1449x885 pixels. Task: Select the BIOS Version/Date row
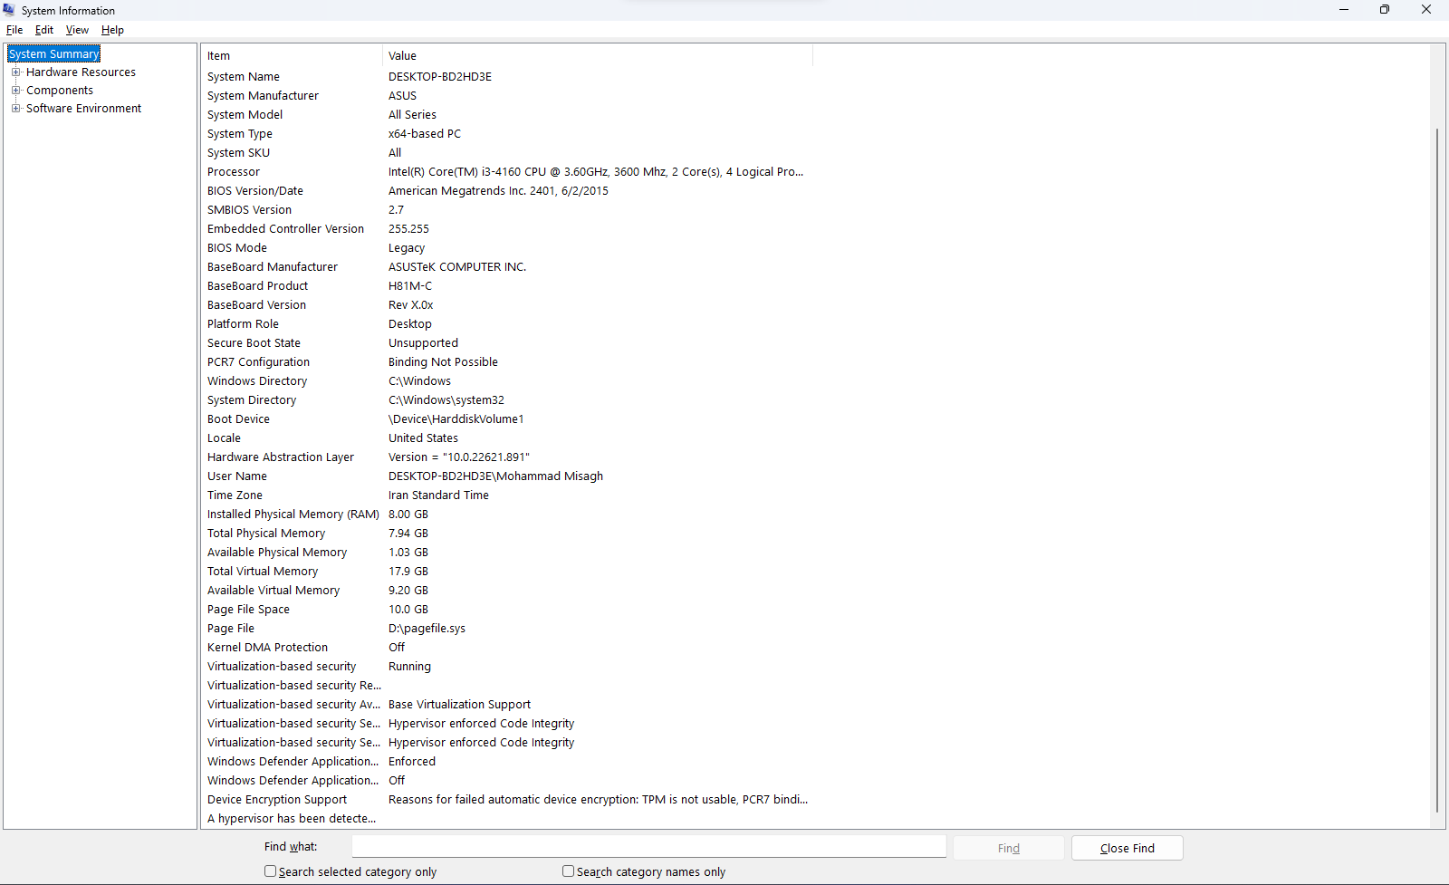[507, 191]
